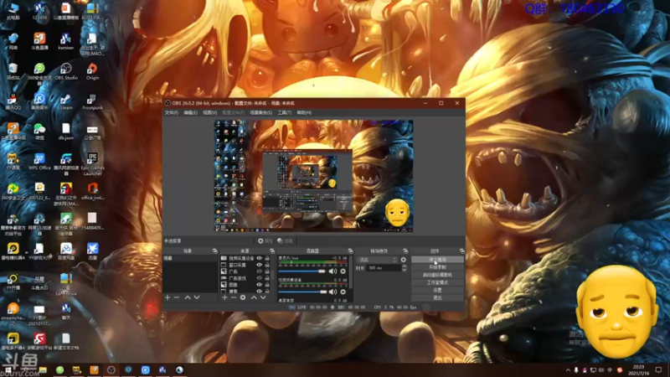Remove the selected source with the minus icon

(234, 297)
